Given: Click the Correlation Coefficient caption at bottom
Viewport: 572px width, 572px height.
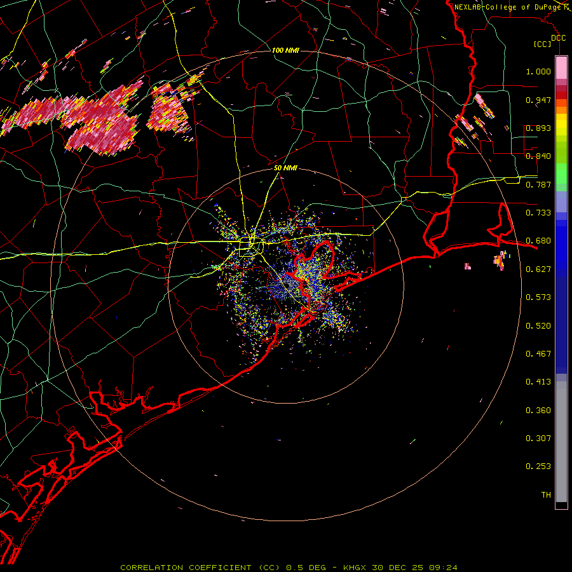Looking at the screenshot, I should (289, 568).
